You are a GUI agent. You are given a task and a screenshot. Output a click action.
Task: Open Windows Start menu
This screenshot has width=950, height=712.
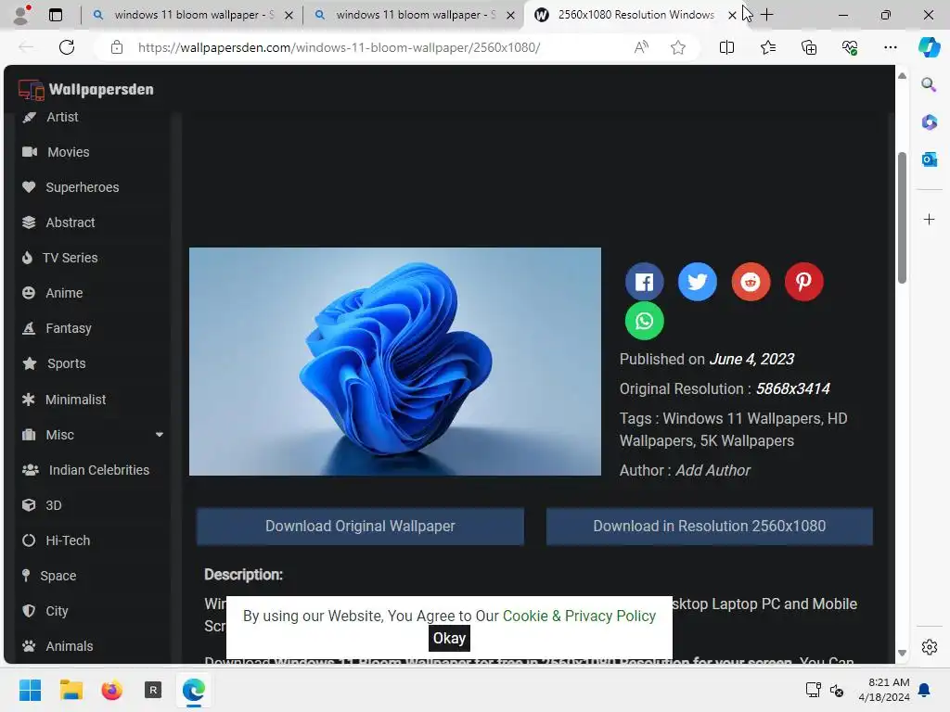click(30, 690)
